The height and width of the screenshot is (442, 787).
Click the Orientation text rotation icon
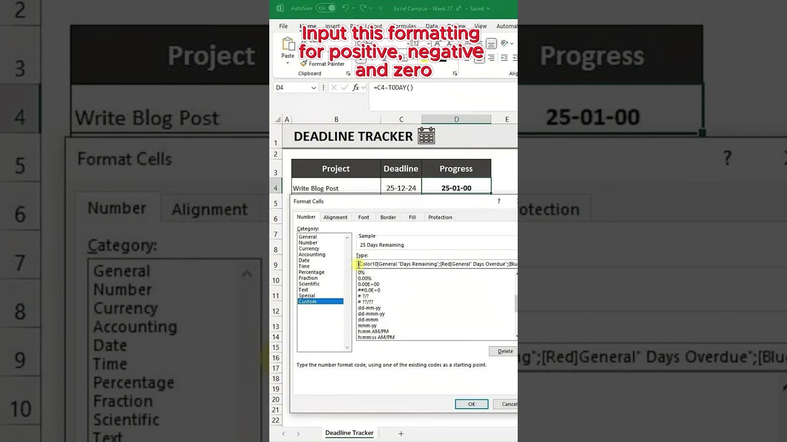click(x=504, y=44)
